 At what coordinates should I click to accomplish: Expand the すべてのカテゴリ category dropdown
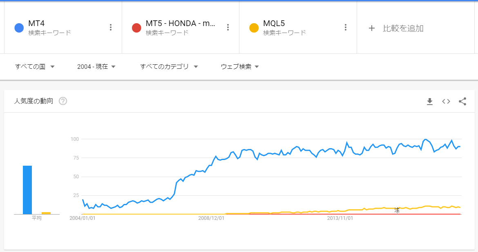pos(169,67)
